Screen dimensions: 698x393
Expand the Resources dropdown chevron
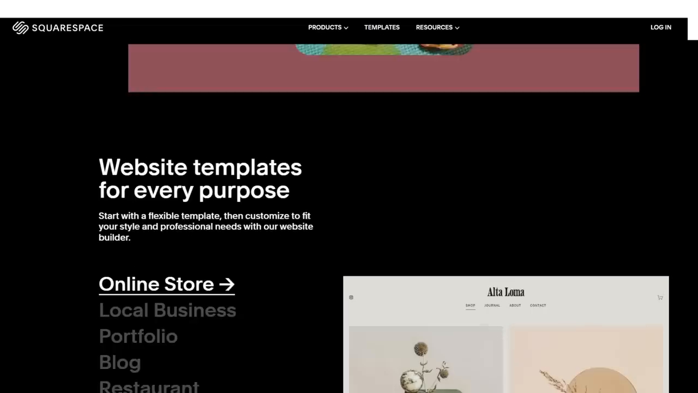(x=457, y=28)
